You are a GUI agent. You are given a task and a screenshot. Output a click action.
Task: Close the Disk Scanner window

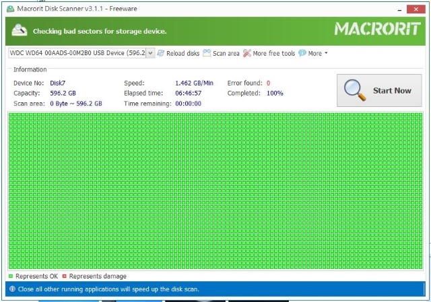click(416, 9)
